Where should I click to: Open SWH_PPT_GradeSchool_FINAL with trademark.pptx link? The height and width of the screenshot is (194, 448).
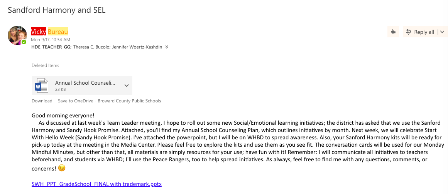pos(96,184)
